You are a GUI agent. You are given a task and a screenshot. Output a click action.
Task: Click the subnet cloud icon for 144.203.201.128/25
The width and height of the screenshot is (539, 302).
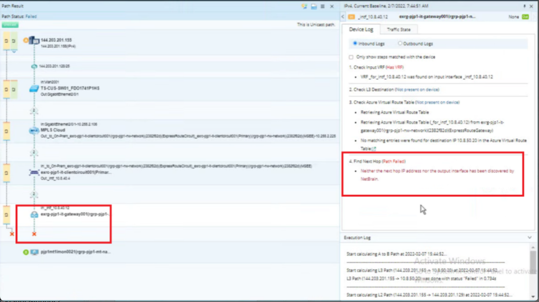click(35, 66)
